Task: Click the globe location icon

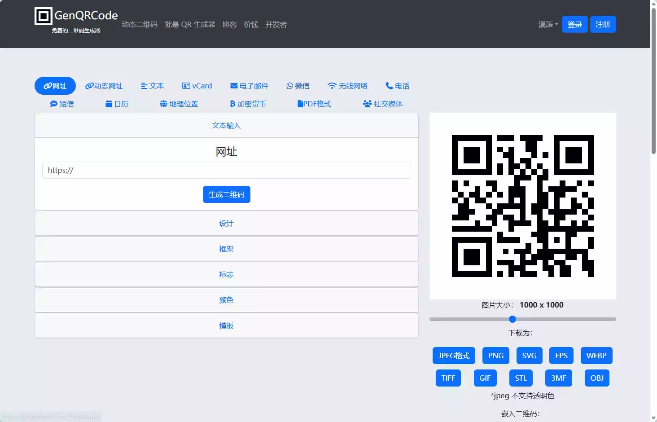Action: click(163, 104)
